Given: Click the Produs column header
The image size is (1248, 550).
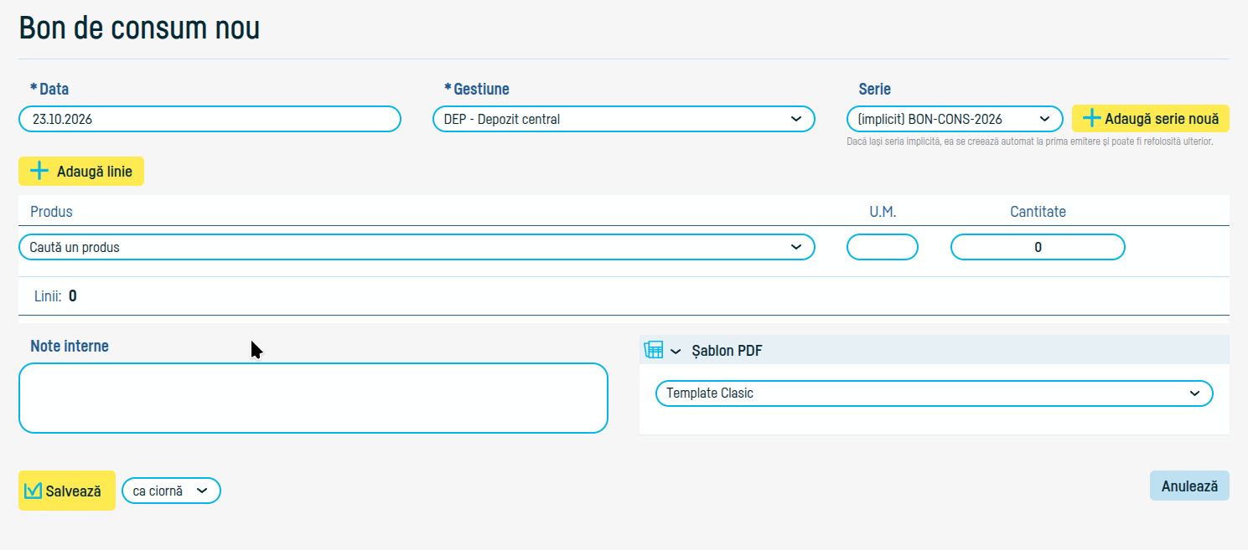Looking at the screenshot, I should (x=51, y=212).
